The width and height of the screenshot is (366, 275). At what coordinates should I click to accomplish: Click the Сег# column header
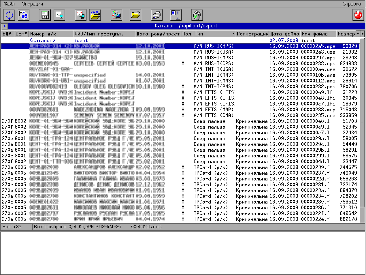[x=21, y=34]
